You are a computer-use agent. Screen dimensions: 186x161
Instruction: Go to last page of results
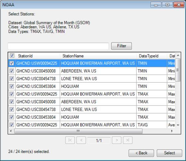click(x=128, y=140)
